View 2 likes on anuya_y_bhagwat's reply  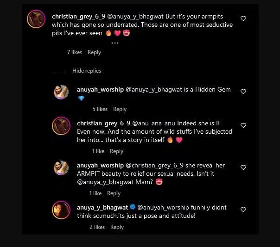click(97, 227)
